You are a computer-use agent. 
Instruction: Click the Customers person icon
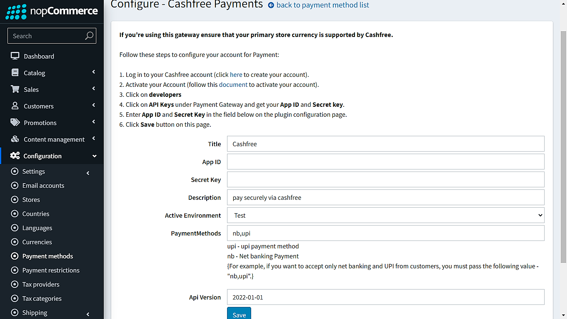(15, 106)
